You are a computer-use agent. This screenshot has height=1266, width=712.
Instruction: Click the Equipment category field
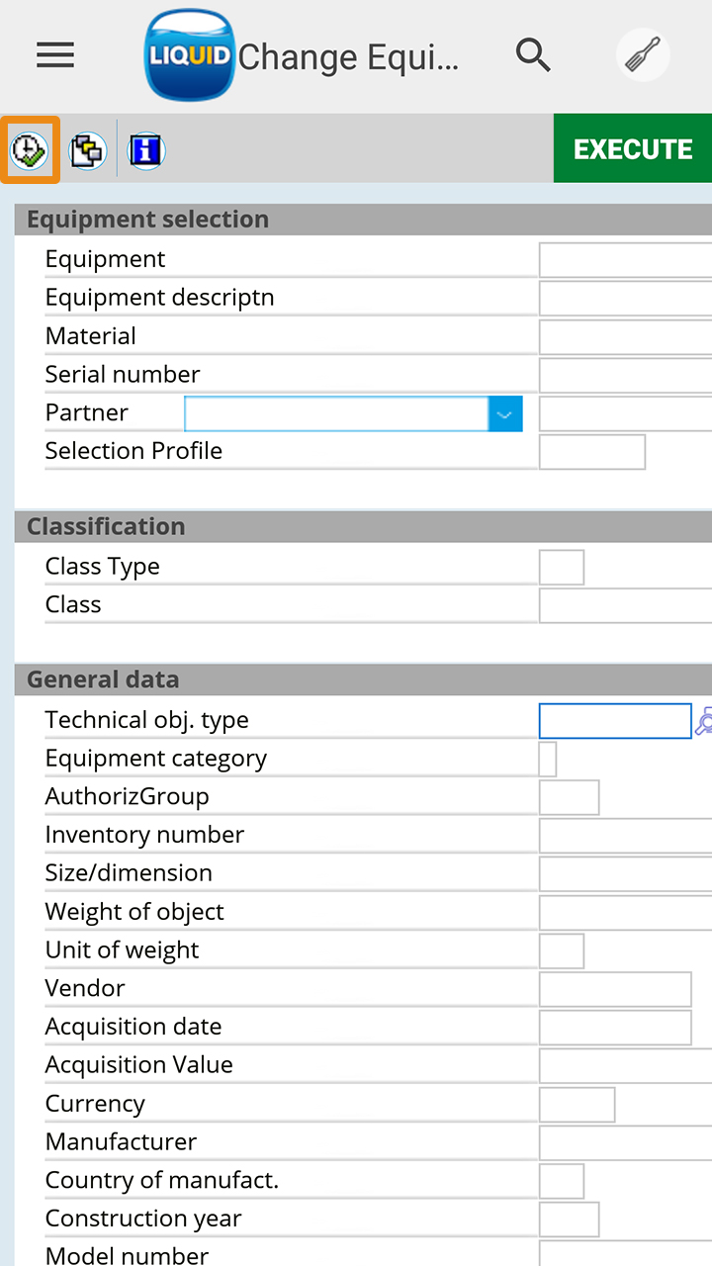click(548, 760)
